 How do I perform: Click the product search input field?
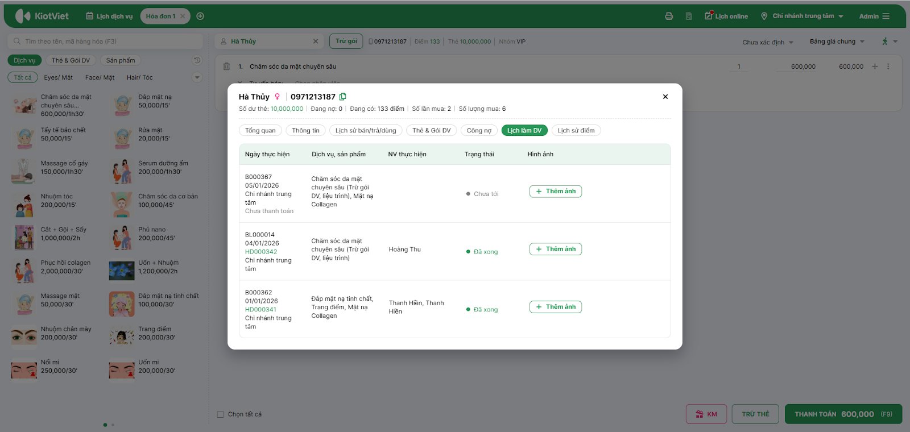[x=108, y=41]
